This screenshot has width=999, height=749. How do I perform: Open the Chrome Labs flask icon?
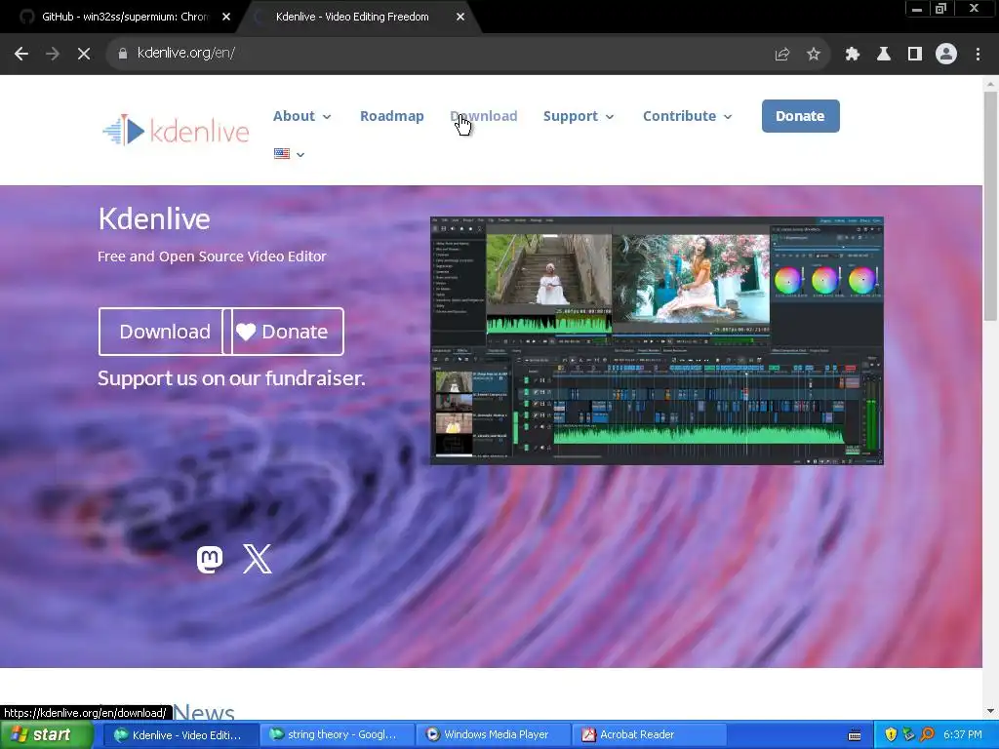click(x=884, y=55)
